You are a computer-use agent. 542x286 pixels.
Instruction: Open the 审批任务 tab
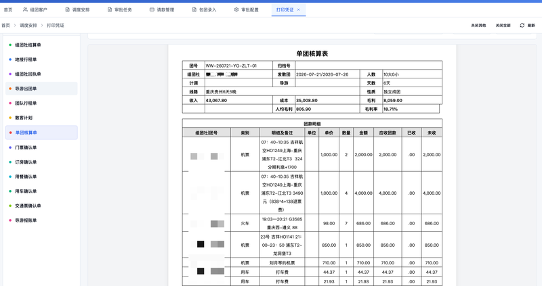[x=120, y=9]
